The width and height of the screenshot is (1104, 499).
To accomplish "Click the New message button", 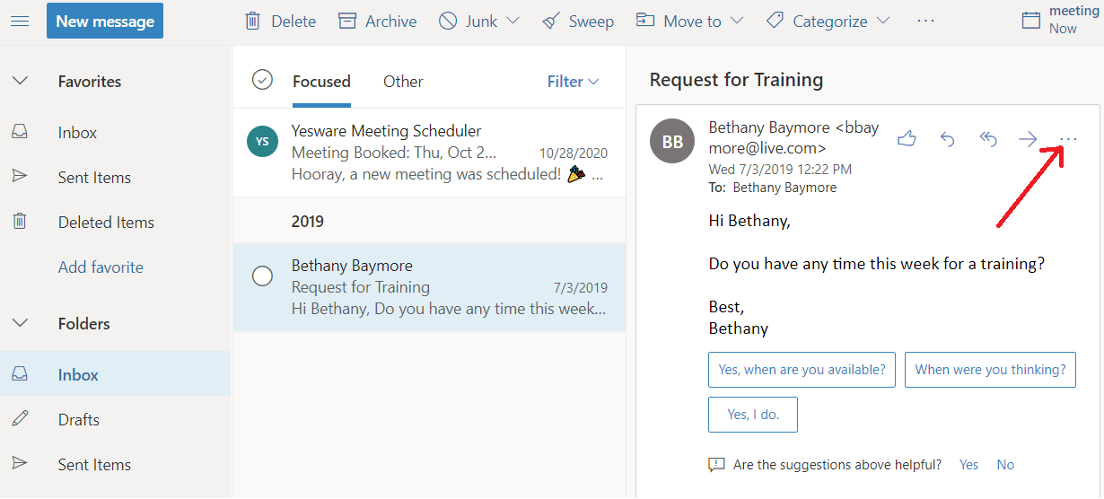I will tap(105, 21).
